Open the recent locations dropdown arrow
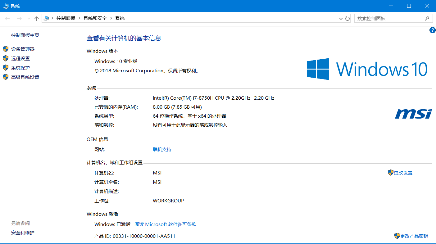 [x=29, y=19]
